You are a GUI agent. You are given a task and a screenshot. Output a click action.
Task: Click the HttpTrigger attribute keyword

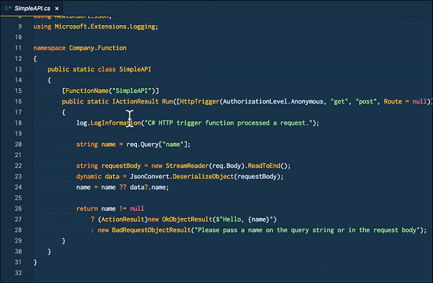(199, 101)
